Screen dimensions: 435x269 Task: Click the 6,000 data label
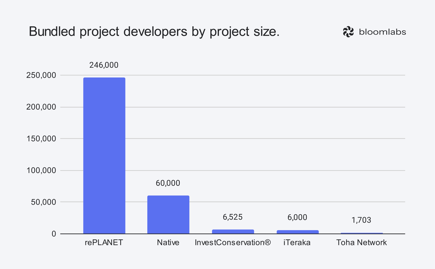pos(297,217)
